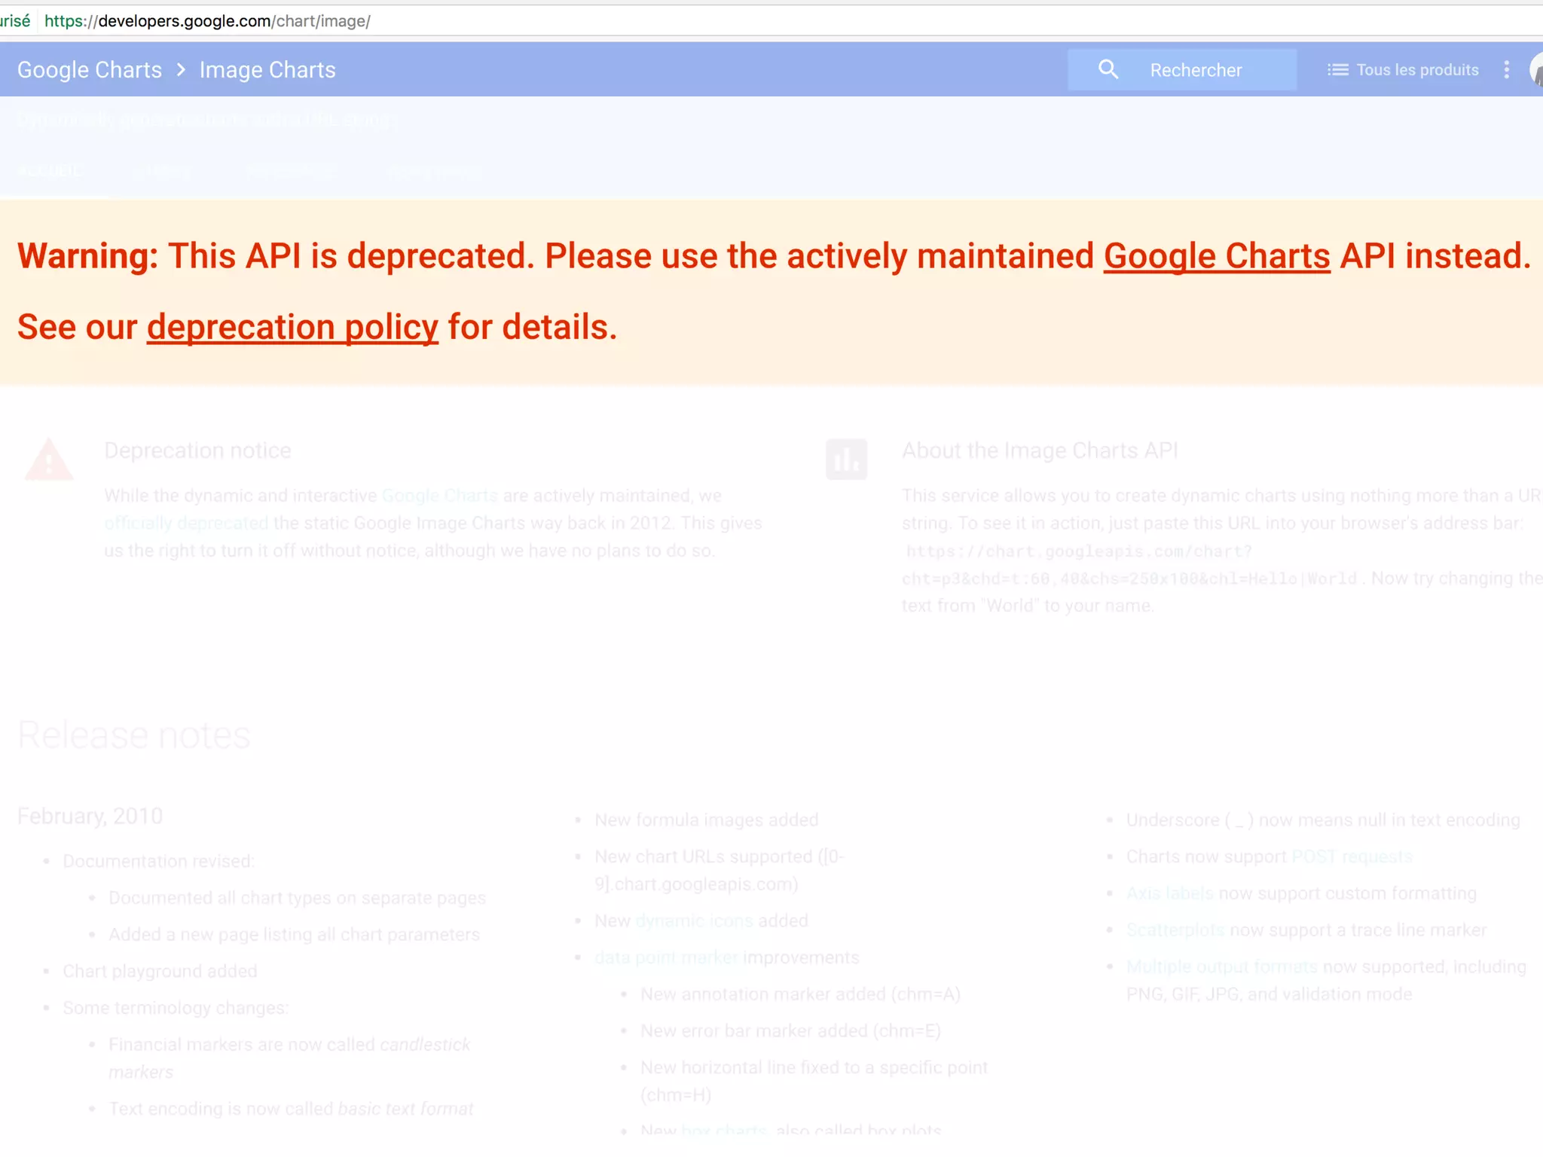Click the search magnifier icon
This screenshot has width=1543, height=1157.
(1108, 69)
